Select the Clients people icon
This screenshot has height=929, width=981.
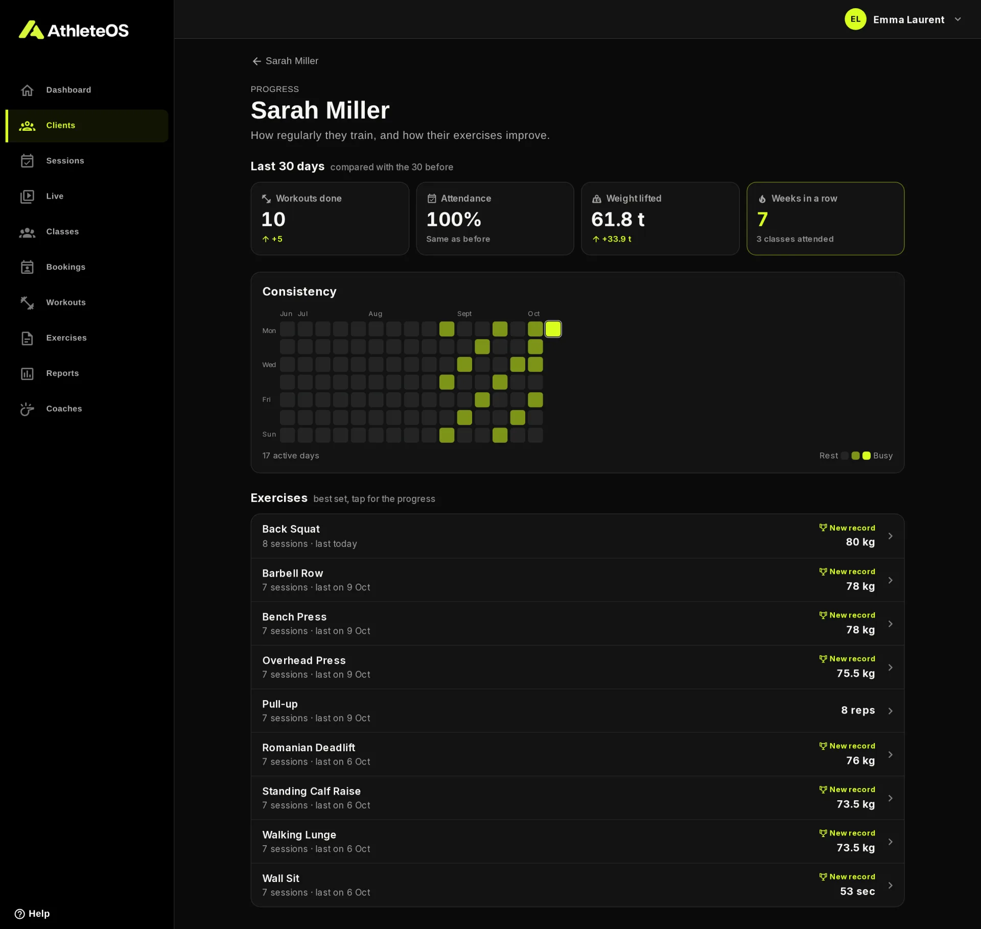tap(27, 126)
